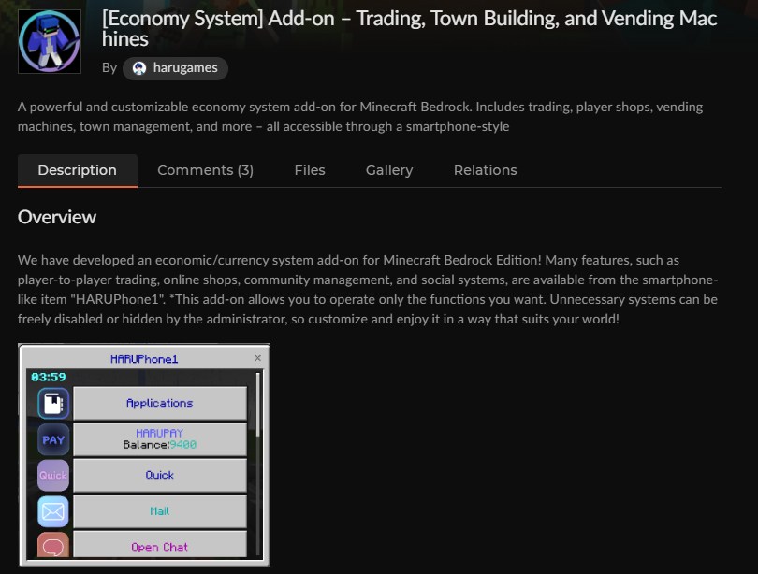View the Gallery tab
758x574 pixels.
pyautogui.click(x=389, y=170)
